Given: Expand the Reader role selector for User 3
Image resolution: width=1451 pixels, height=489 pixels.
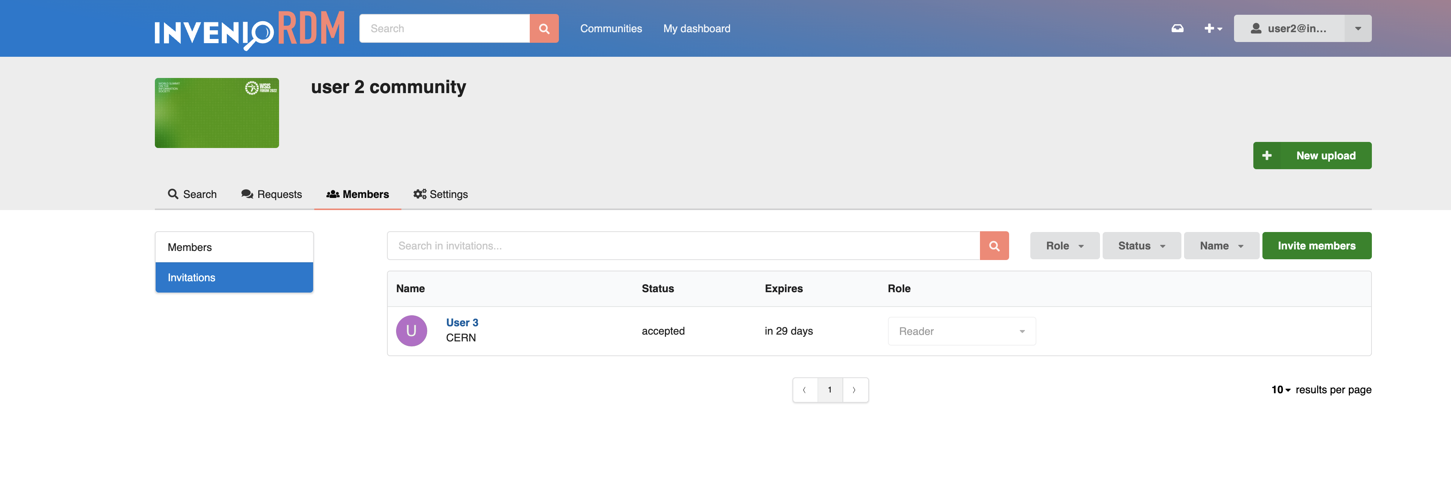Looking at the screenshot, I should coord(961,331).
